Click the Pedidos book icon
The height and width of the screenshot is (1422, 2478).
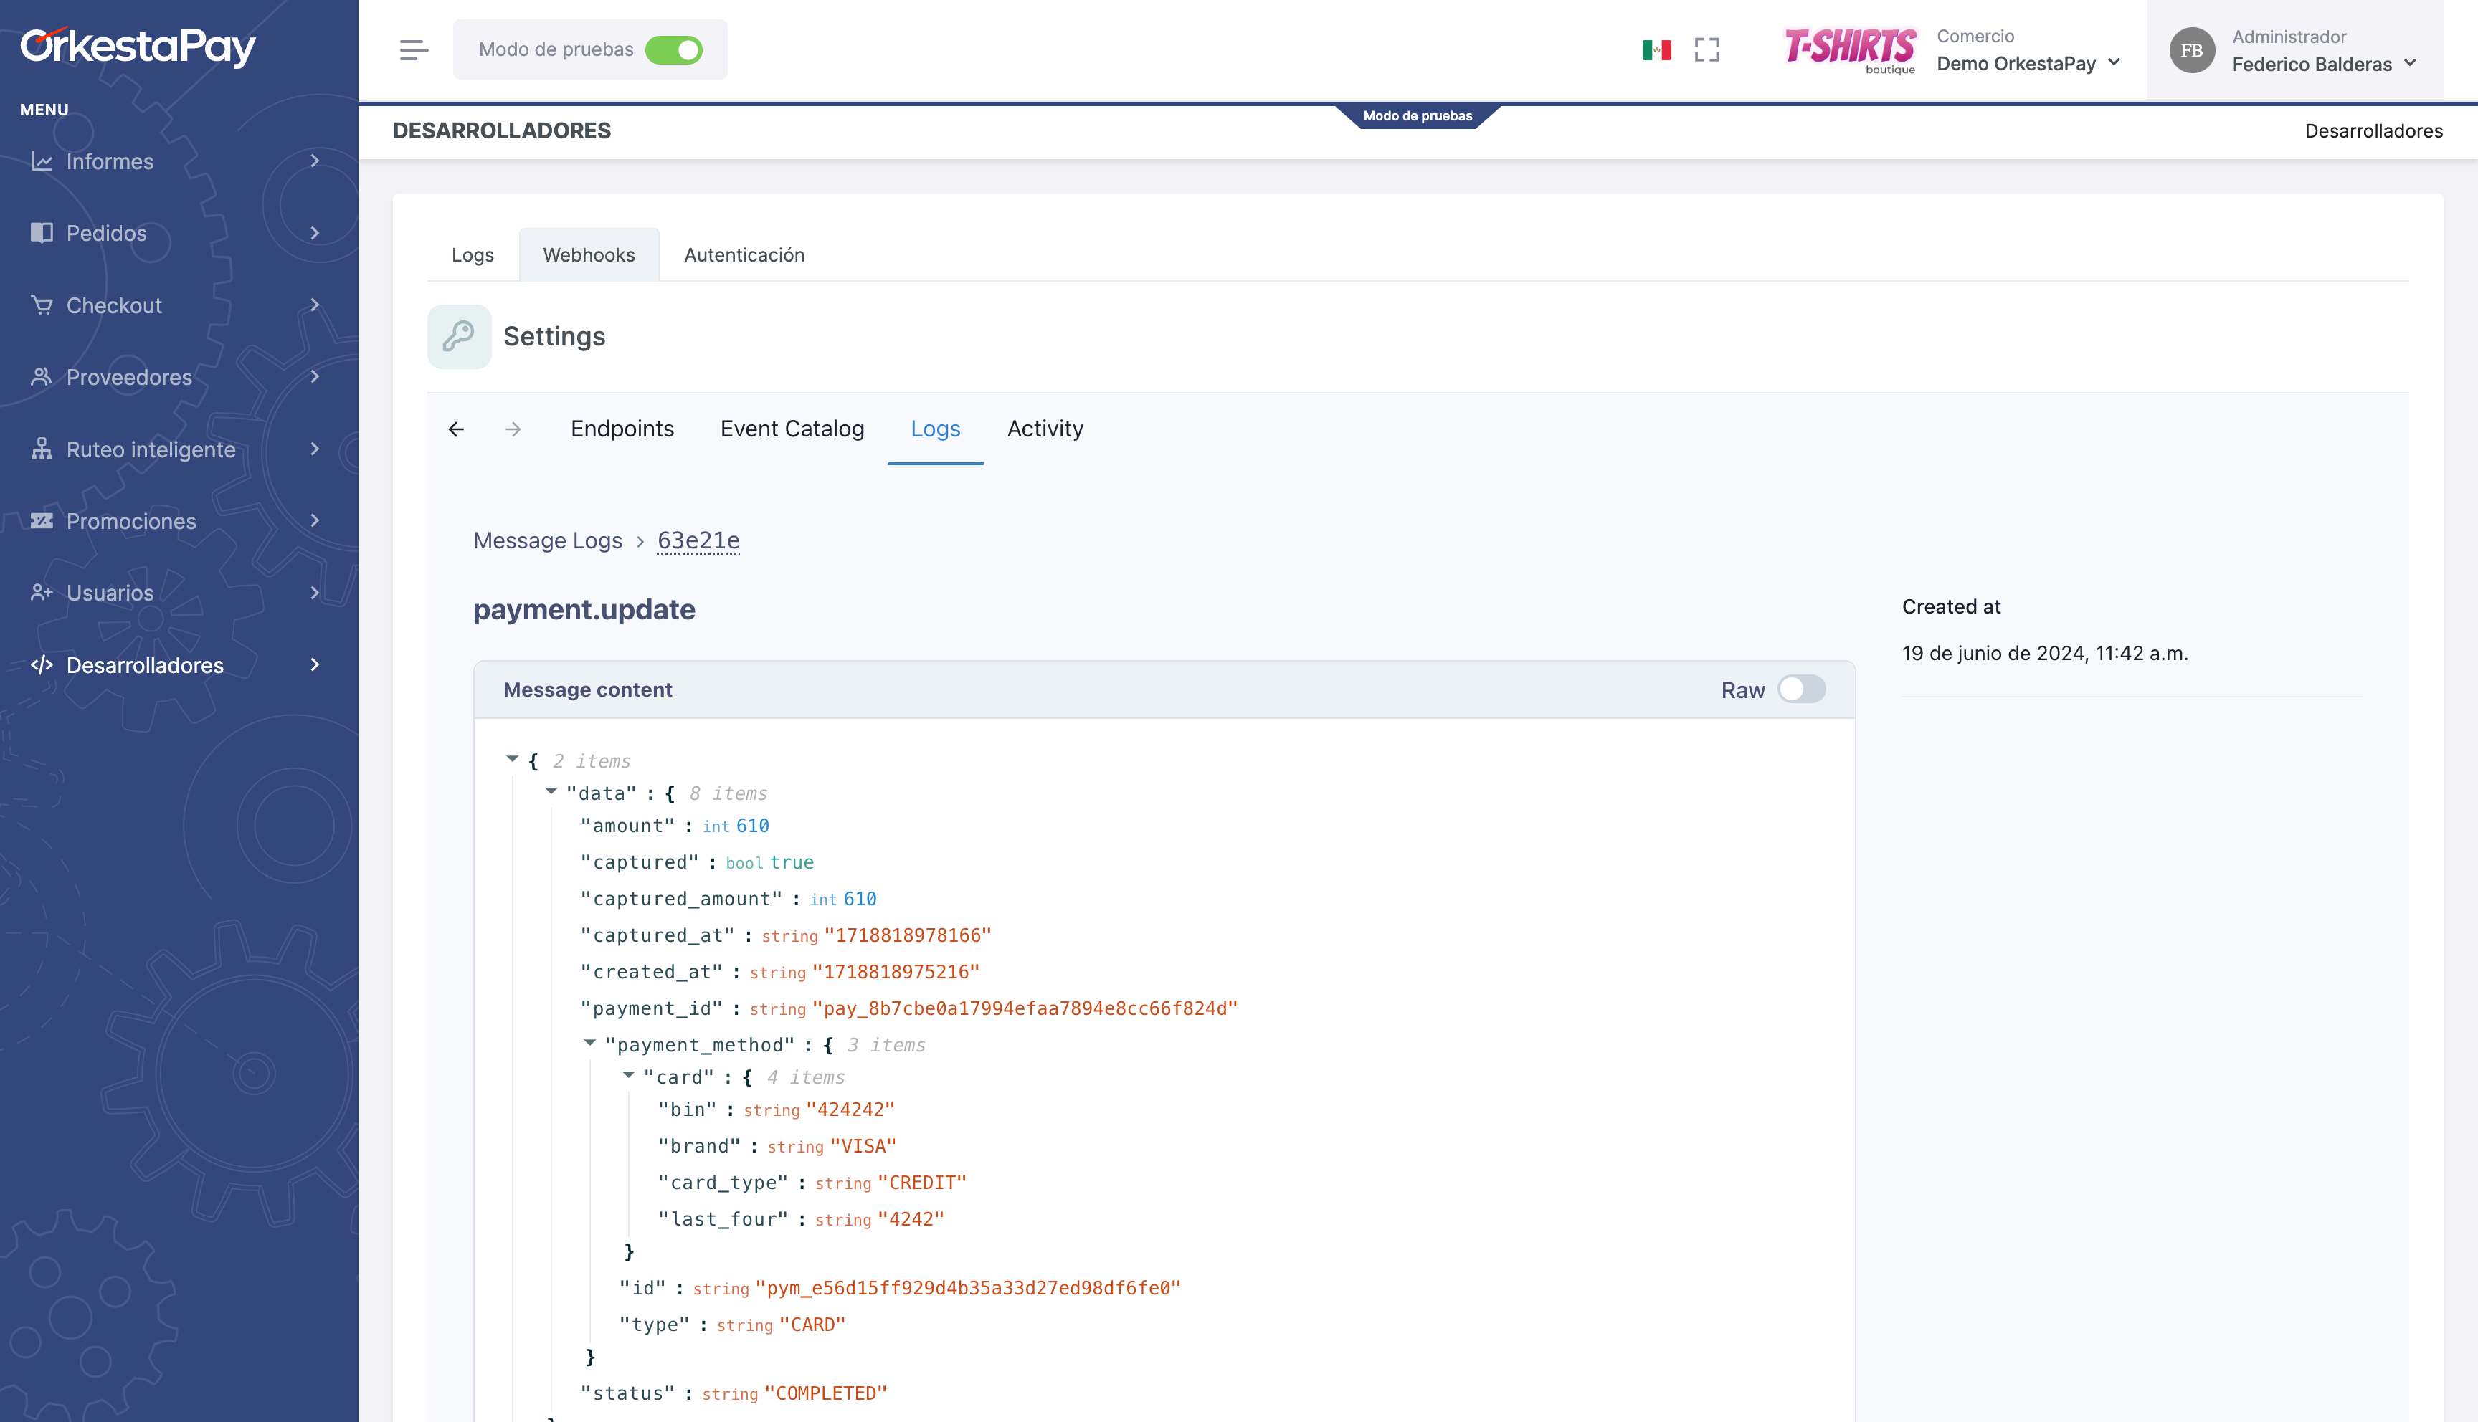click(41, 232)
